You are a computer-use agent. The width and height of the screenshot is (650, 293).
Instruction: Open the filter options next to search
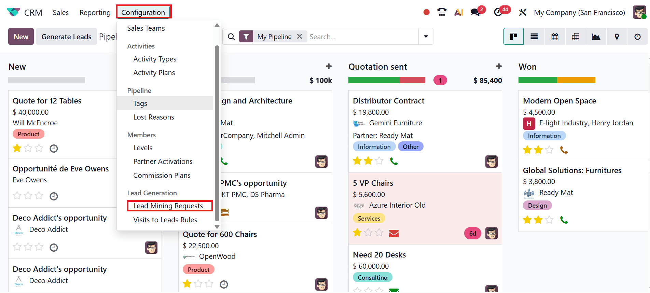click(x=246, y=36)
